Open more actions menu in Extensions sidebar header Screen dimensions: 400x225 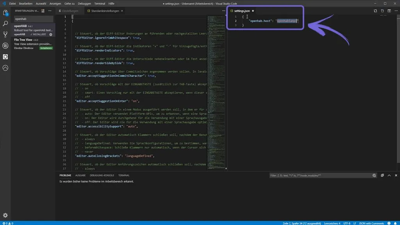(x=50, y=11)
